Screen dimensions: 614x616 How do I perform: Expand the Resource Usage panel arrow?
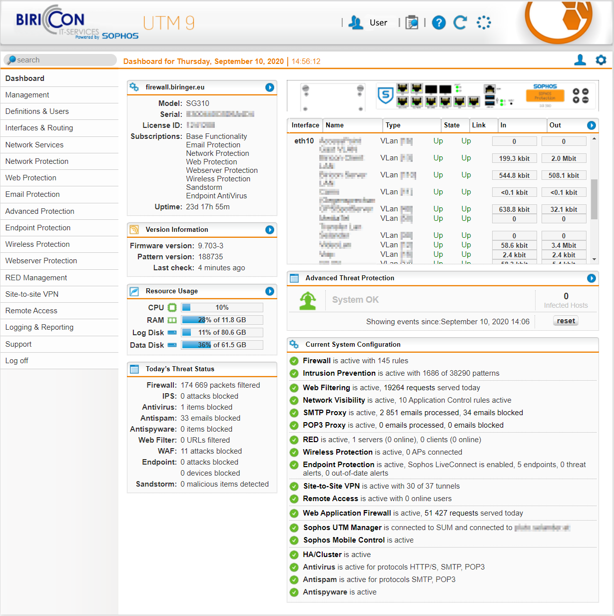pyautogui.click(x=270, y=291)
